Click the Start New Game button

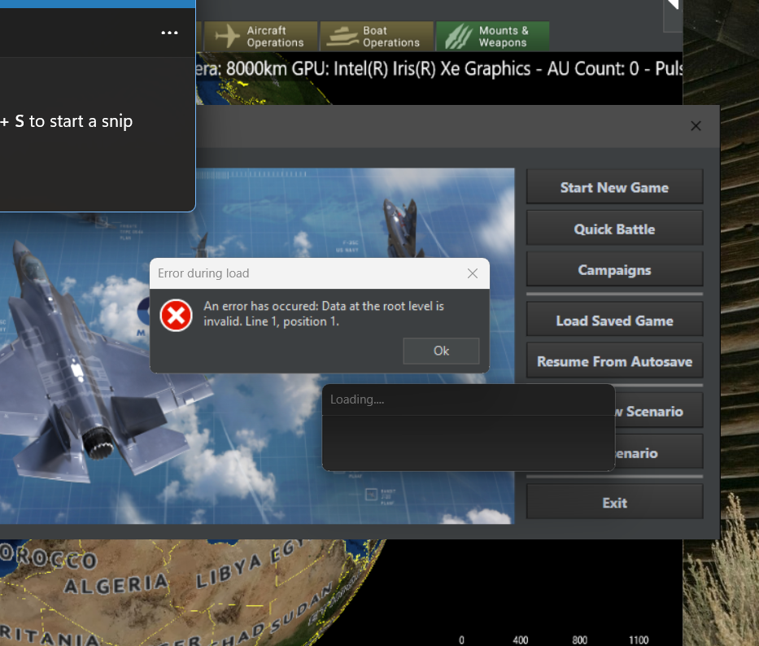tap(614, 187)
